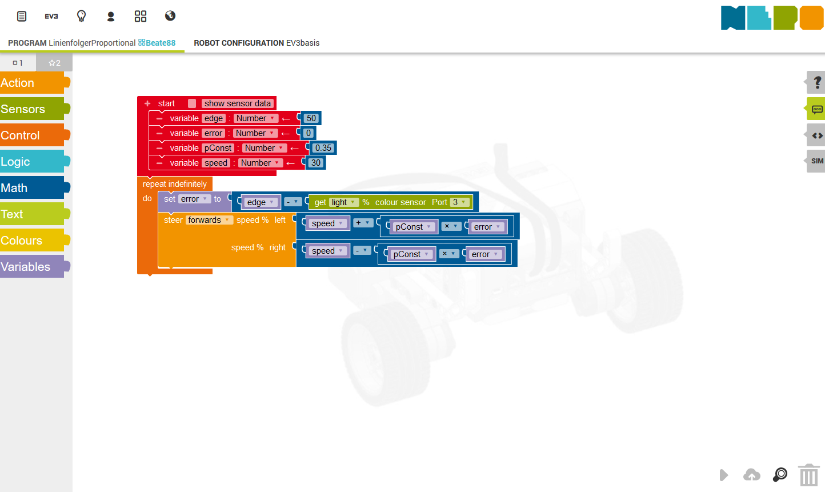Open the minus operator dropdown after edge
Image resolution: width=825 pixels, height=492 pixels.
pyautogui.click(x=292, y=202)
